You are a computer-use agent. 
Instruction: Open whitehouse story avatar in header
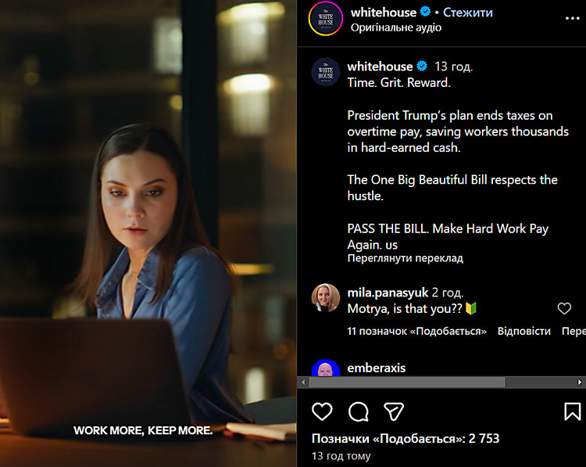pyautogui.click(x=326, y=19)
